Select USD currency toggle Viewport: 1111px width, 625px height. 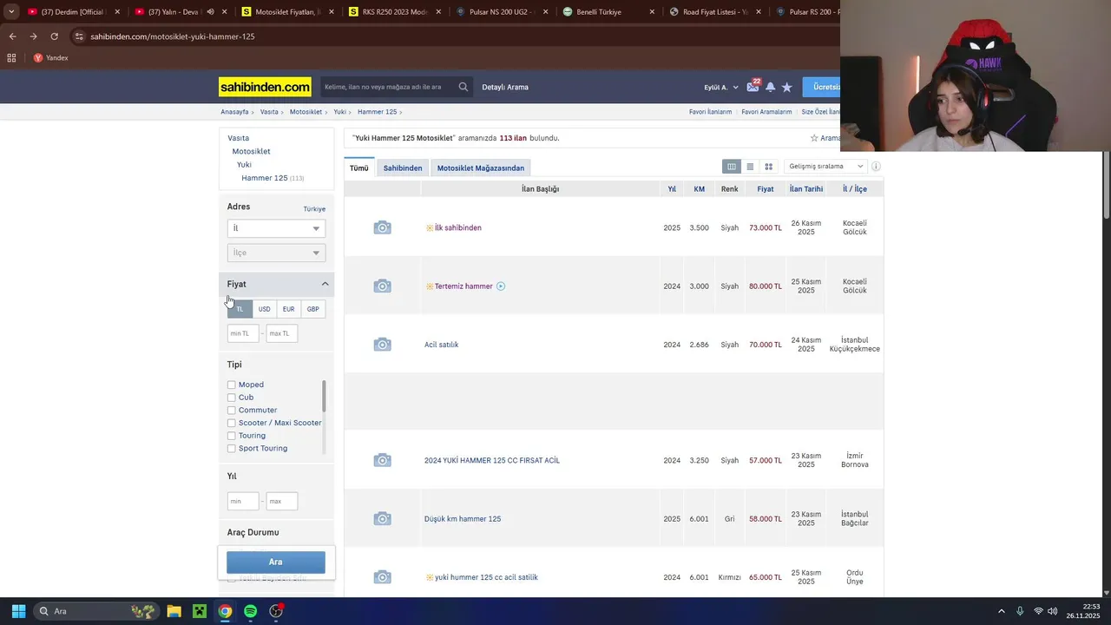(264, 309)
